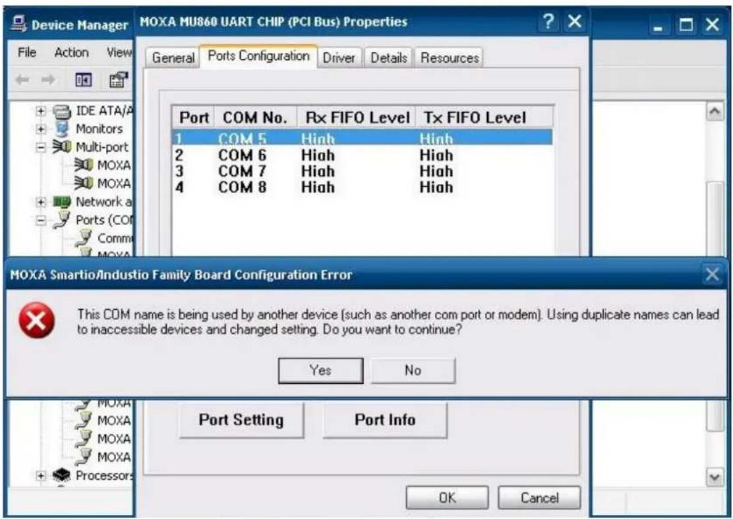
Task: Switch to the Resources tab
Action: click(x=450, y=58)
